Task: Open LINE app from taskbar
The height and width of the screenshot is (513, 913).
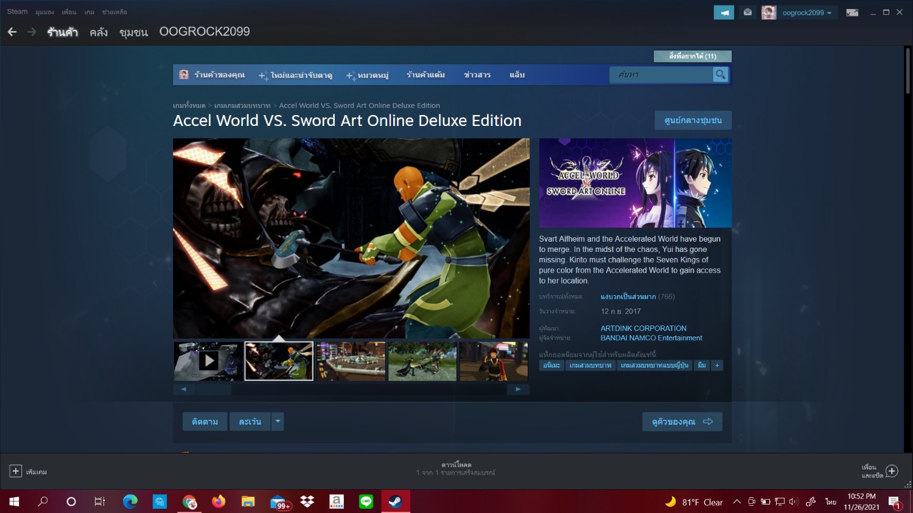Action: 366,501
